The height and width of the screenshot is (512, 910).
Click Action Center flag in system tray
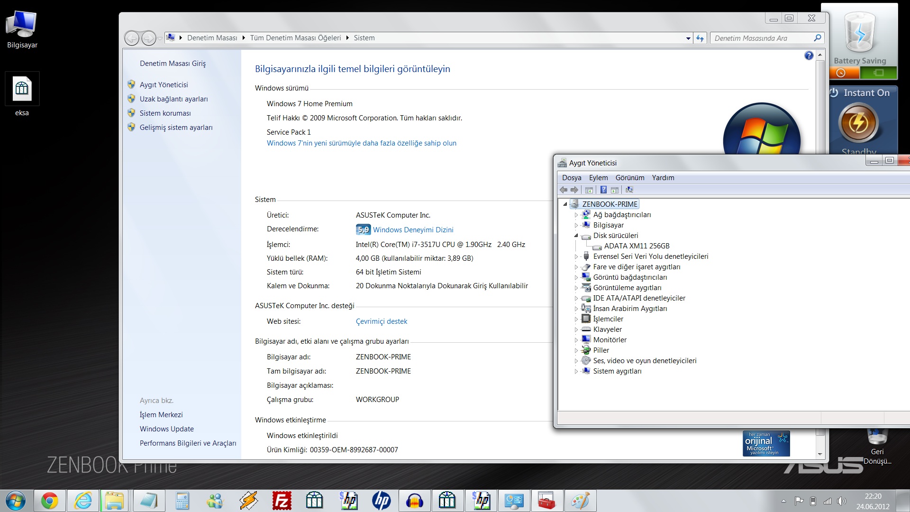pyautogui.click(x=799, y=501)
